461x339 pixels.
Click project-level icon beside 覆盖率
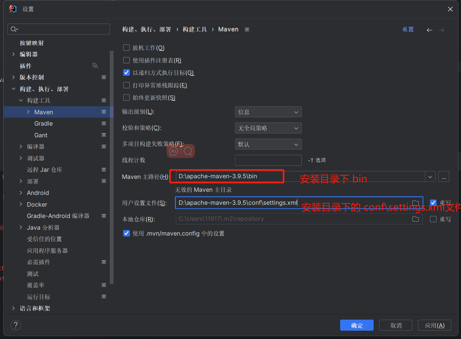[104, 285]
